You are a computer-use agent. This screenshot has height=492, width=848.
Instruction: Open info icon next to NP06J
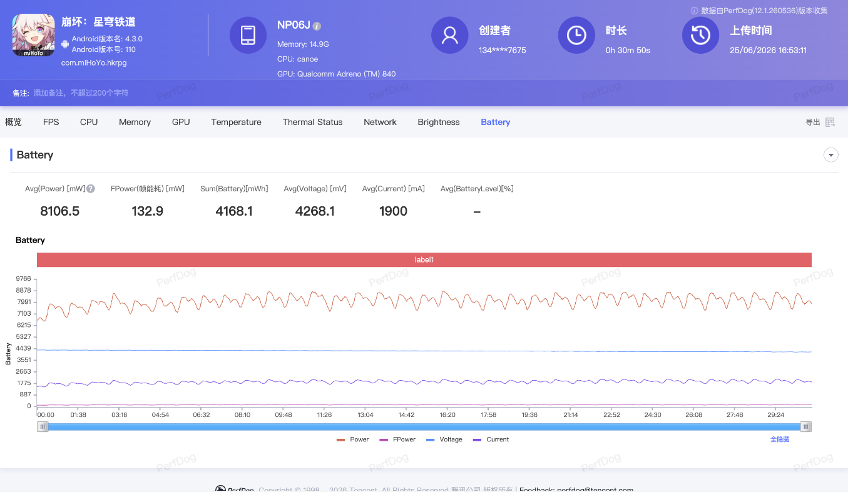pyautogui.click(x=317, y=26)
